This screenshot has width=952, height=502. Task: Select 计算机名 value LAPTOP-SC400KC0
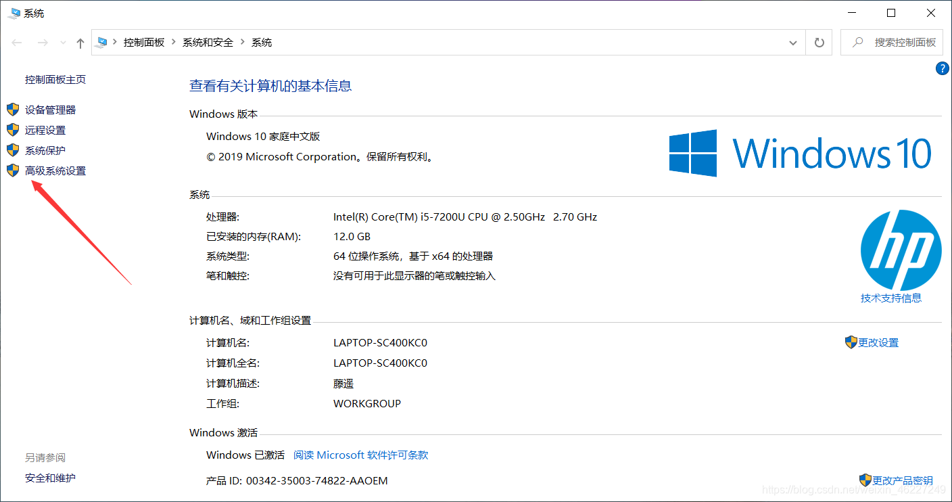click(x=380, y=342)
